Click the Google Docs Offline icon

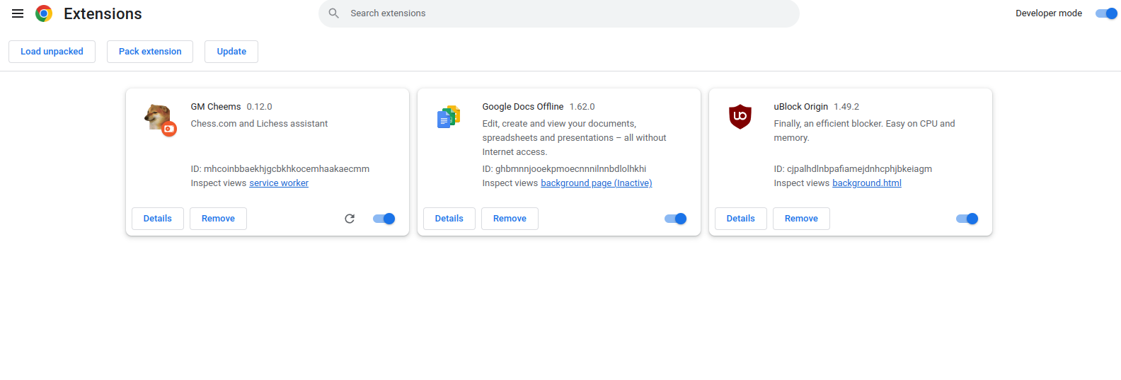pos(449,117)
